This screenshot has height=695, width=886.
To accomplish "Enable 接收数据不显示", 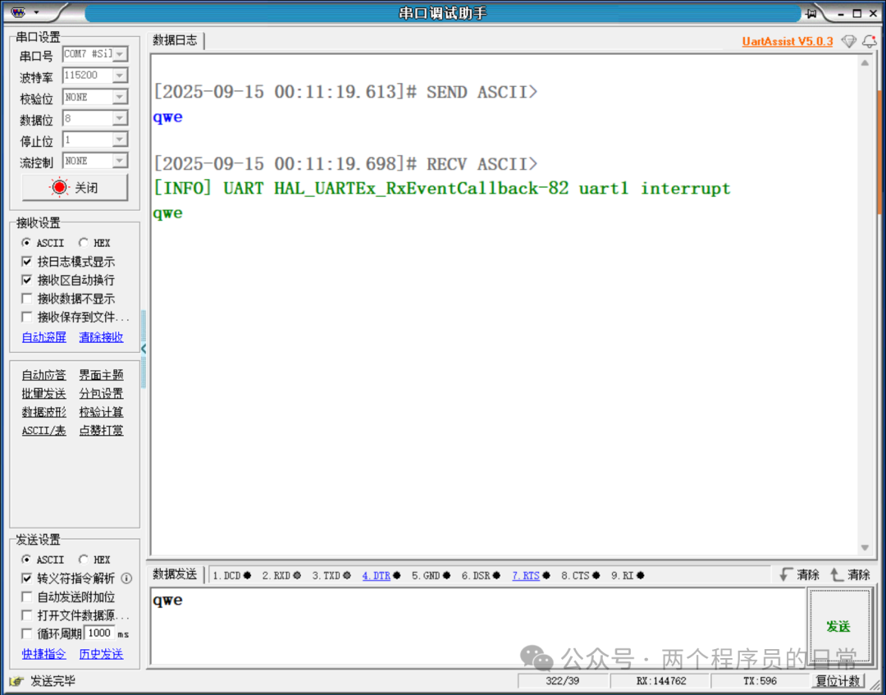I will click(x=26, y=299).
